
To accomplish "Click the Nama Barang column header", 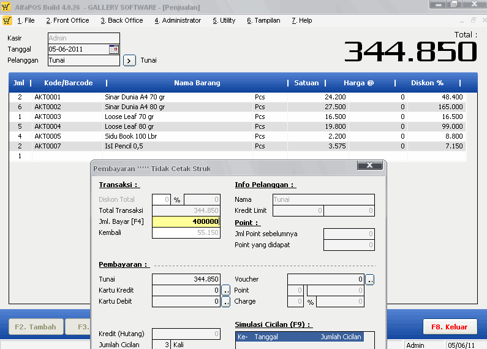I will tap(197, 83).
